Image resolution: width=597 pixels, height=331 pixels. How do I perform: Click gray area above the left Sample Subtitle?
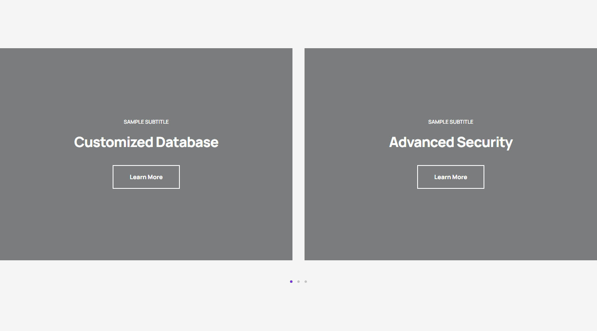146,84
